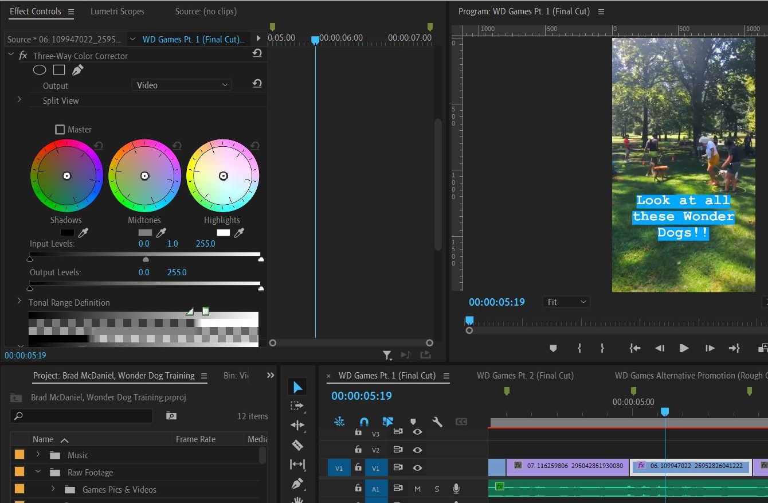
Task: Expand Tonal Range Definition
Action: pos(19,301)
